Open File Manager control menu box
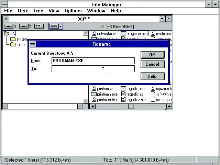Image resolution: width=220 pixels, height=165 pixels. (x=4, y=4)
